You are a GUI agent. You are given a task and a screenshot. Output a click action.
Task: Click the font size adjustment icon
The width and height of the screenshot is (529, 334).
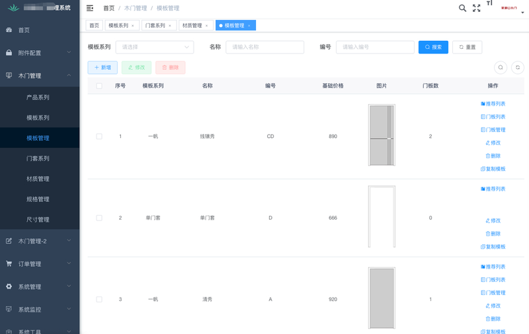coord(490,4)
